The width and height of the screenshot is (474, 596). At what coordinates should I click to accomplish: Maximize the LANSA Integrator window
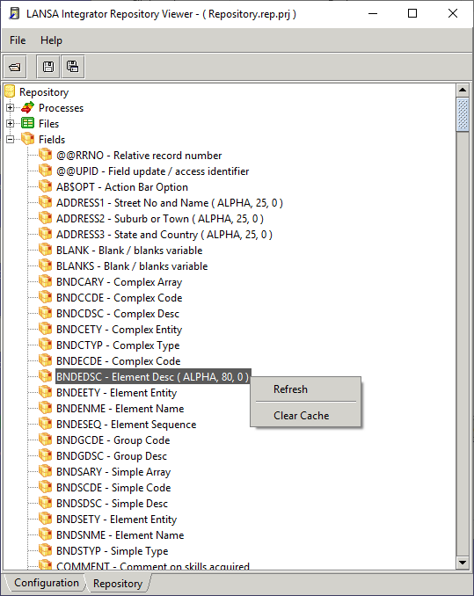412,14
